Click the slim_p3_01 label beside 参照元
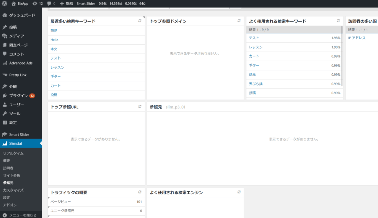This screenshot has width=378, height=218. (175, 107)
